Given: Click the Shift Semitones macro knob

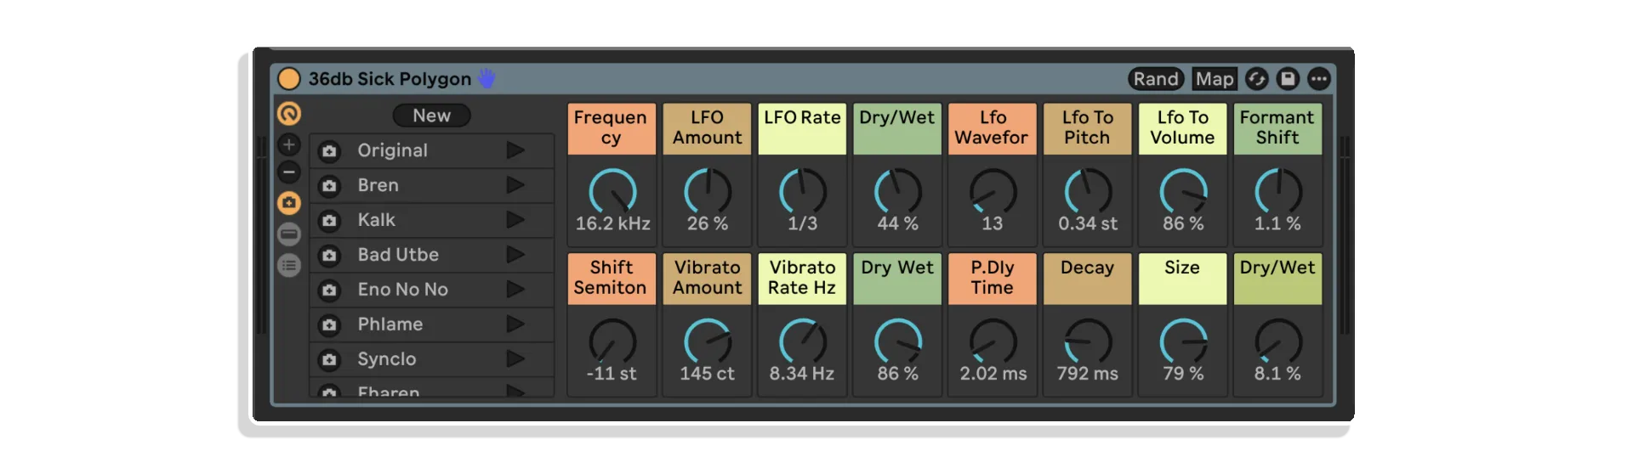Looking at the screenshot, I should [612, 341].
